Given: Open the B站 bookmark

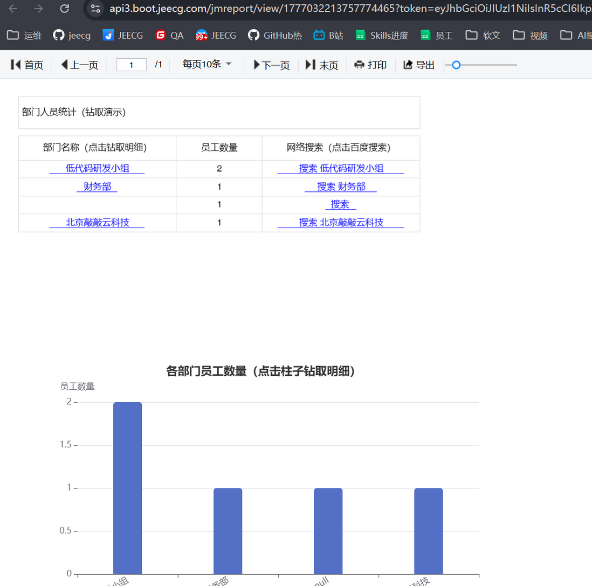Looking at the screenshot, I should point(328,35).
